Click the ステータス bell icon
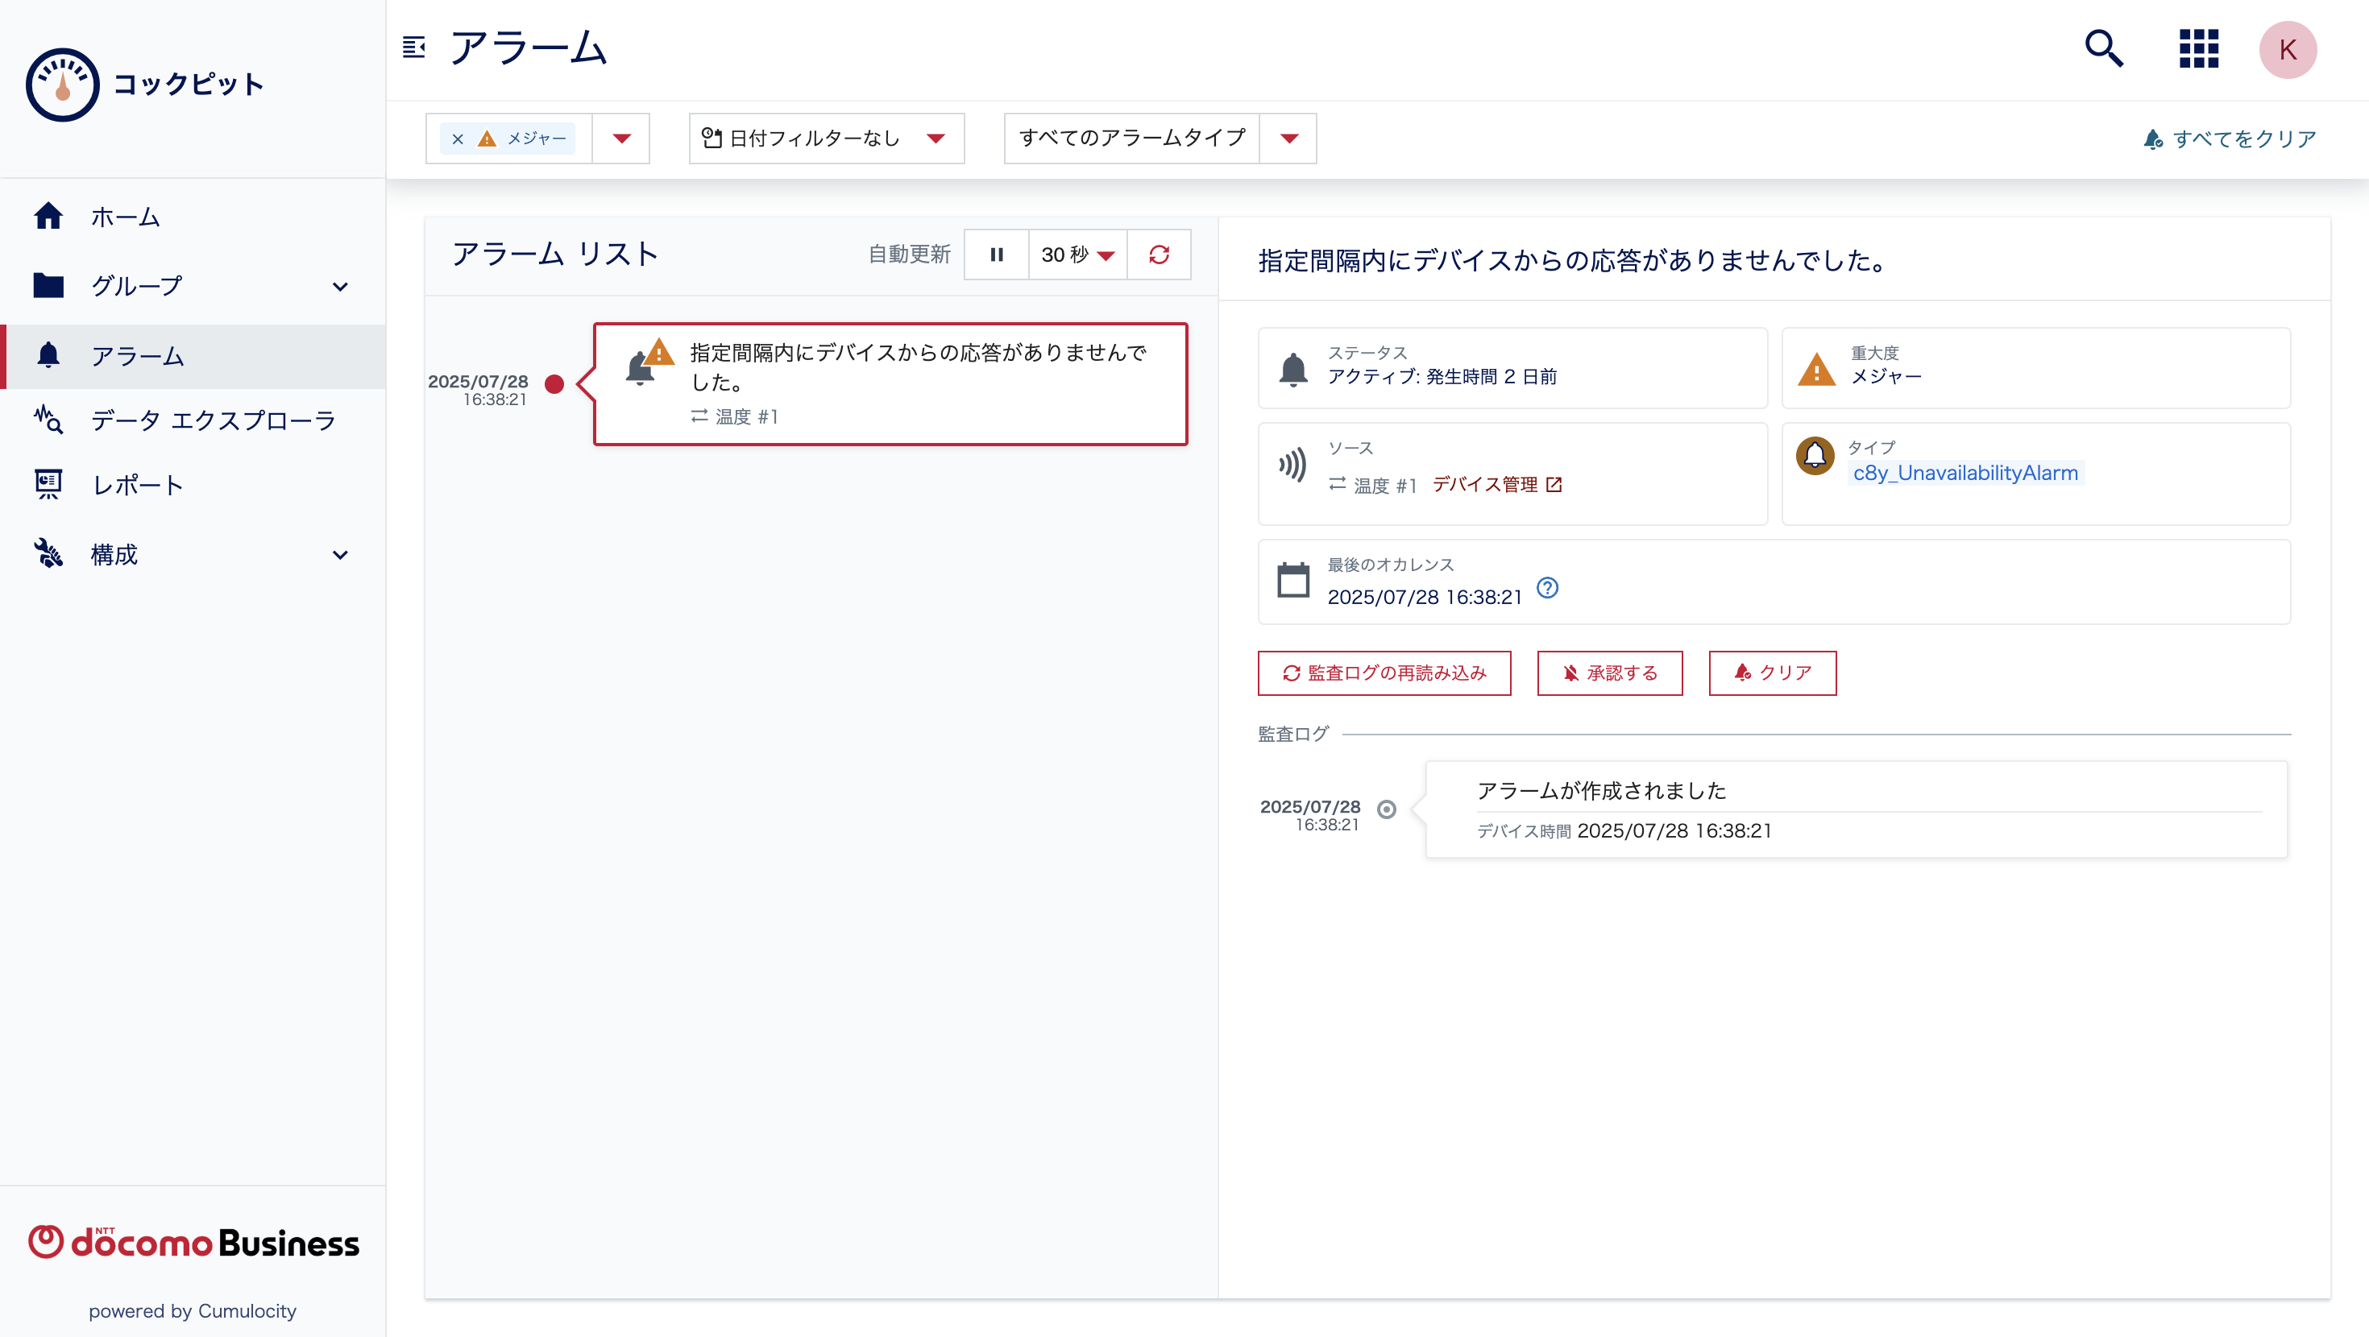Screen dimensions: 2369x1337 click(1293, 369)
